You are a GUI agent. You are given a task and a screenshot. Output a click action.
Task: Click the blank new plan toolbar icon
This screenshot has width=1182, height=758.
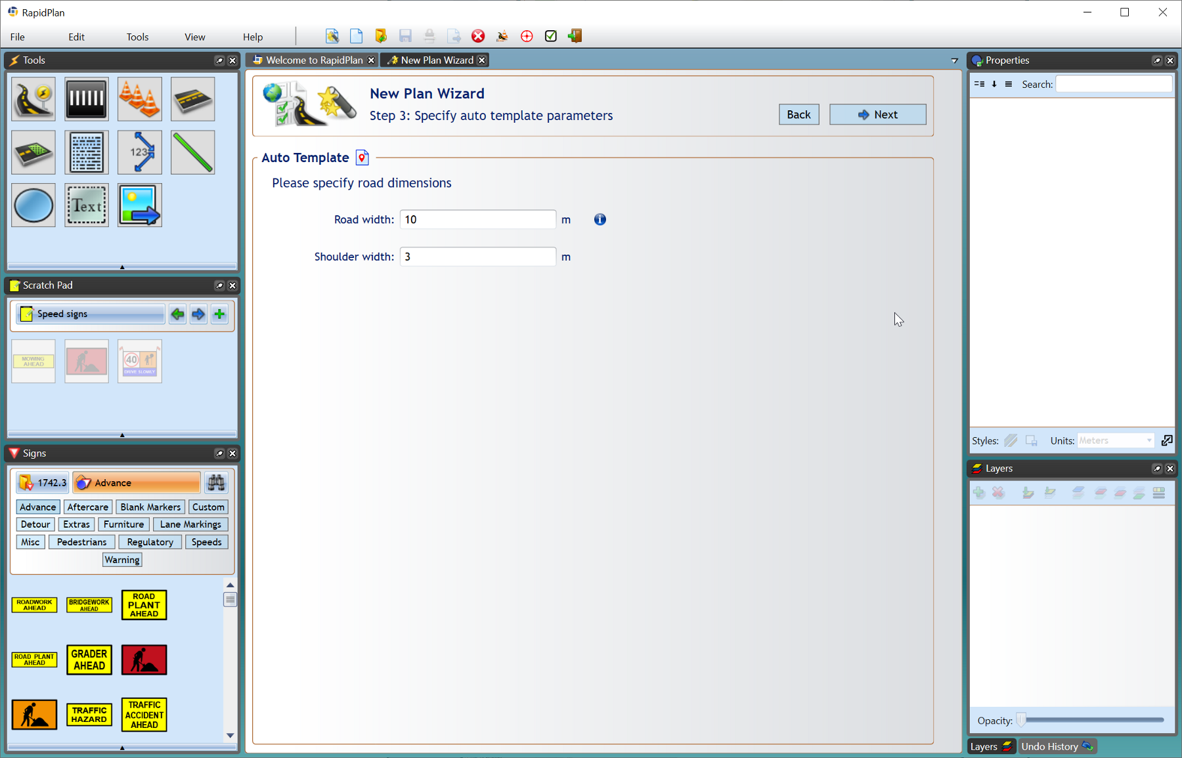[357, 36]
